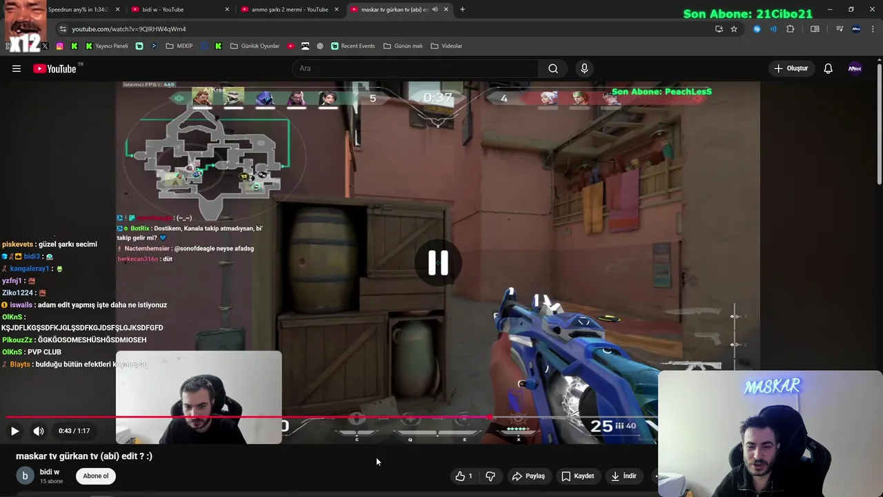This screenshot has width=883, height=497.
Task: Bookmark this page with the star icon
Action: [x=734, y=29]
